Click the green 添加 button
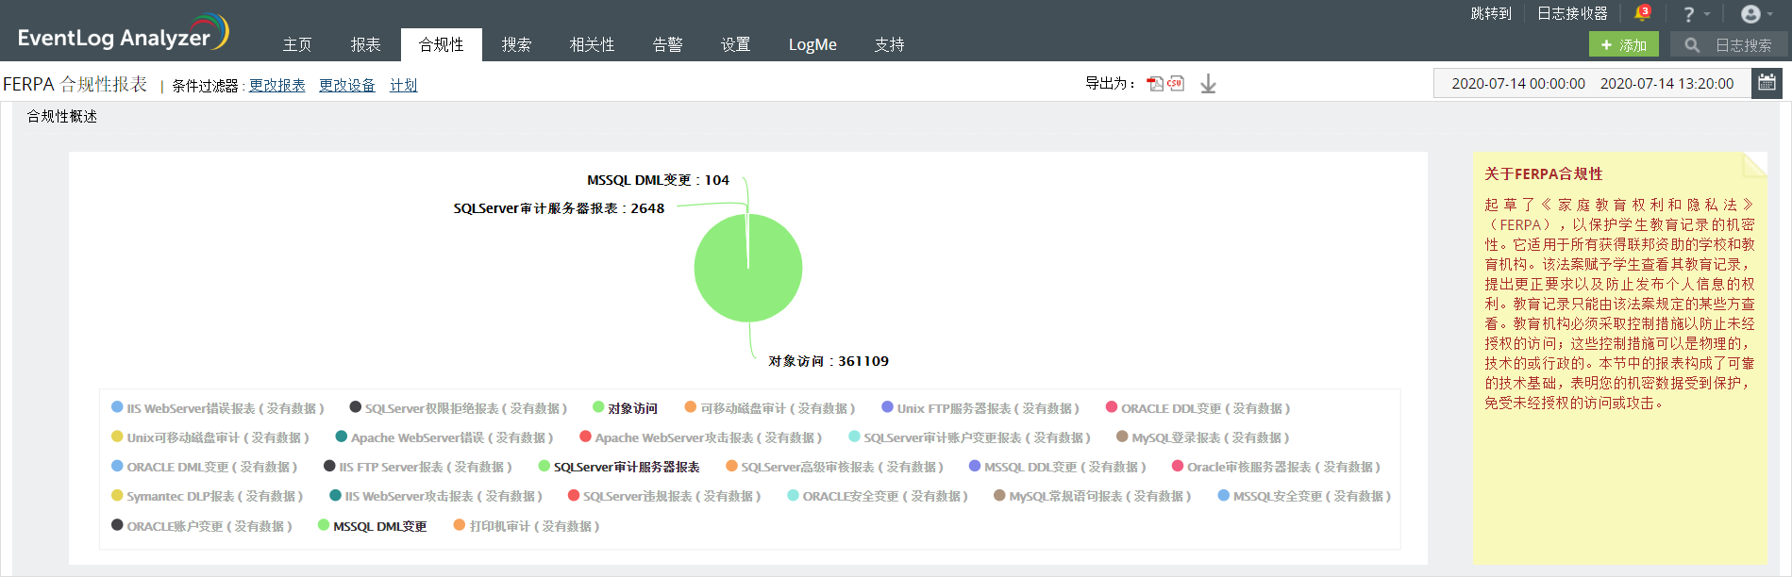Viewport: 1792px width, 577px height. (x=1623, y=44)
